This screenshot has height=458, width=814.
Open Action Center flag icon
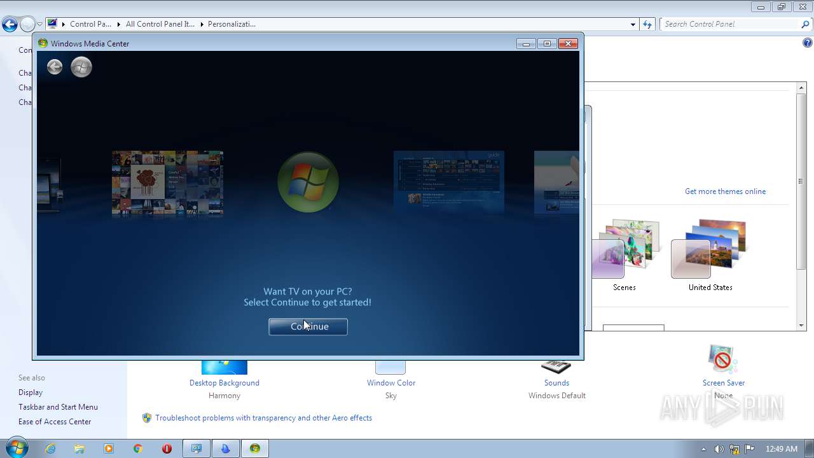click(750, 449)
